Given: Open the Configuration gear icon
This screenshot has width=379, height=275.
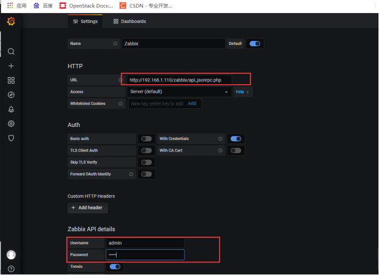Looking at the screenshot, I should pos(11,124).
